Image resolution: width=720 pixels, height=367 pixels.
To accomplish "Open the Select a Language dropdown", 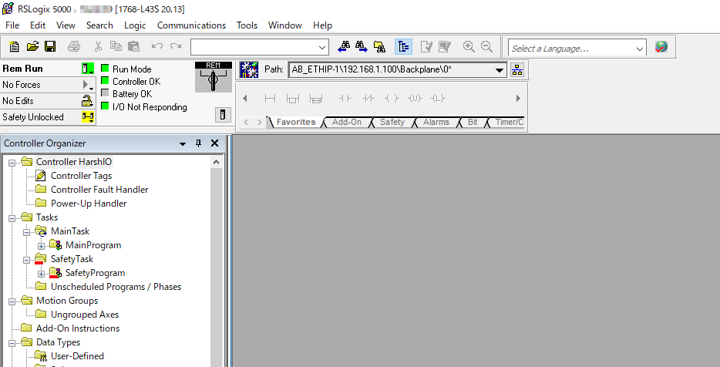I will pos(640,49).
